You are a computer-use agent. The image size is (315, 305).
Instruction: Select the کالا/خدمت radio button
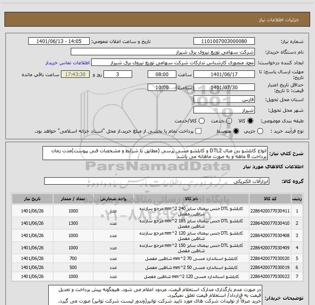(202, 121)
